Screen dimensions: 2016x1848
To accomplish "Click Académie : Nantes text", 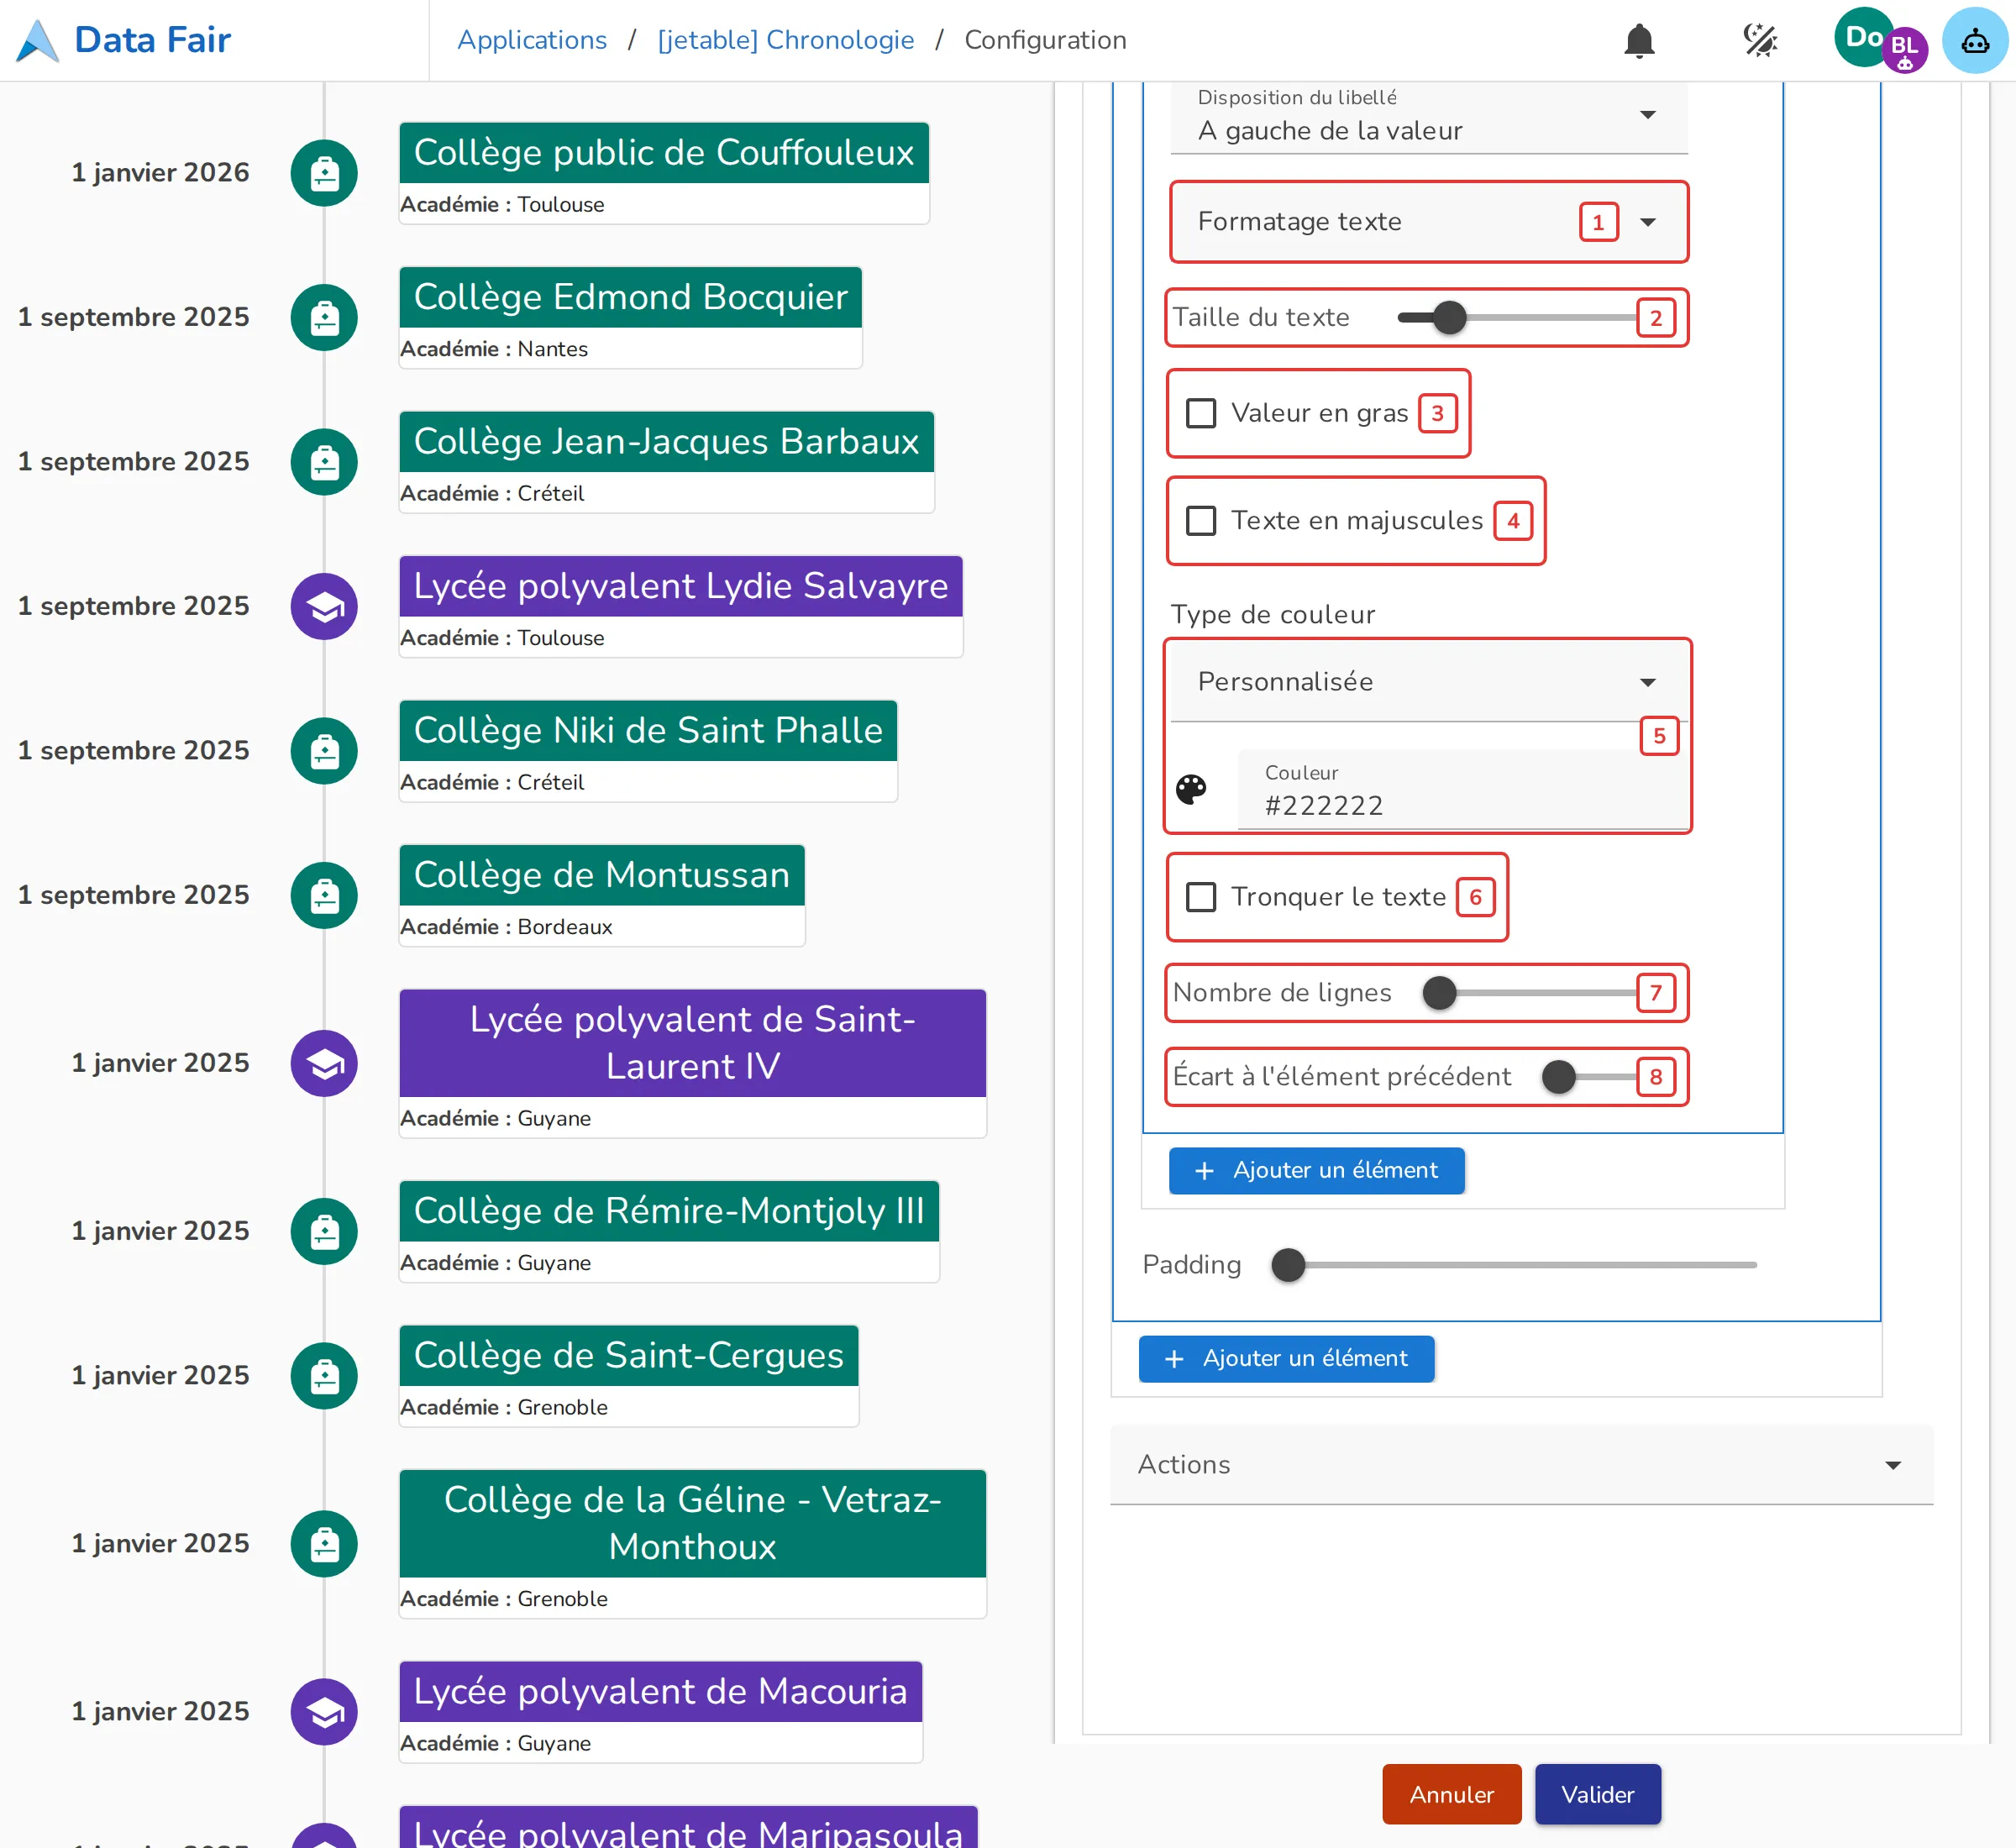I will tap(494, 349).
